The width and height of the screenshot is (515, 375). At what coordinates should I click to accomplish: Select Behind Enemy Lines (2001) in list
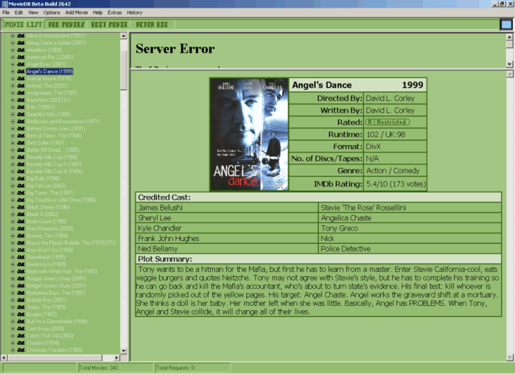56,129
